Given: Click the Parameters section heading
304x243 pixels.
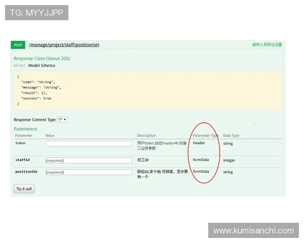Looking at the screenshot, I should [25, 129].
